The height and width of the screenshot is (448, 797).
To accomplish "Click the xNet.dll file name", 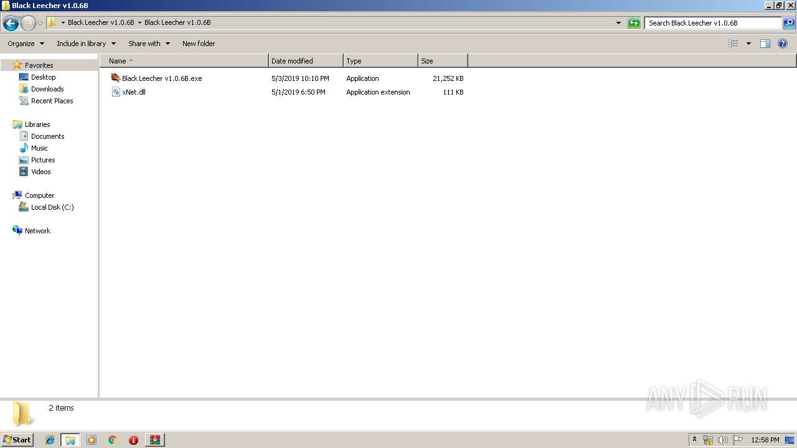I will coord(134,92).
